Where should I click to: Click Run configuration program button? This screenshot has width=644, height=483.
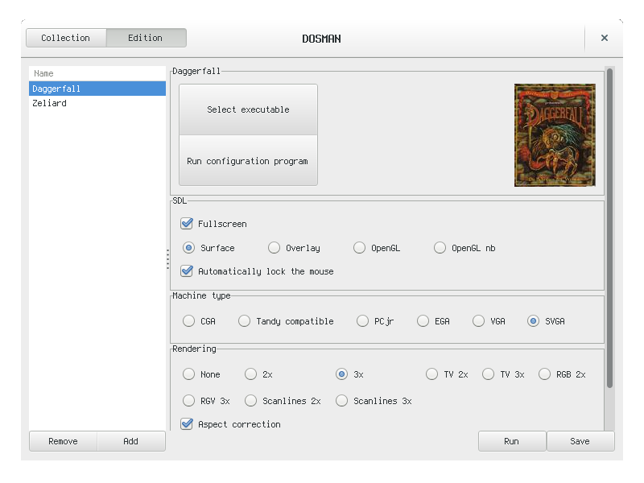click(248, 160)
